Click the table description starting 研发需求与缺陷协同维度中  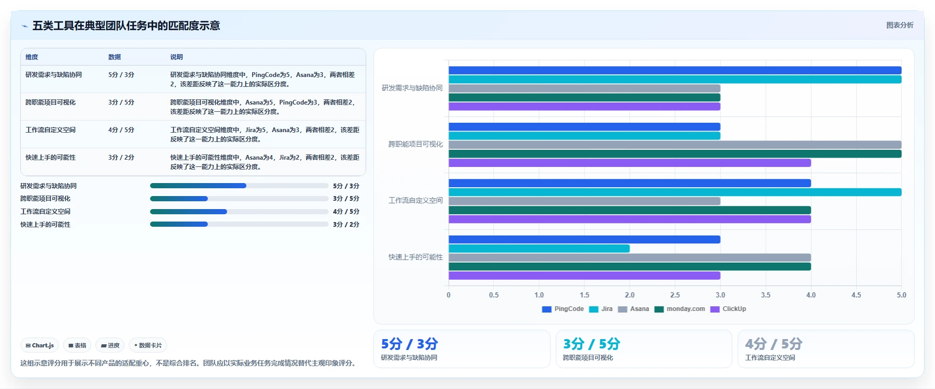pyautogui.click(x=263, y=80)
